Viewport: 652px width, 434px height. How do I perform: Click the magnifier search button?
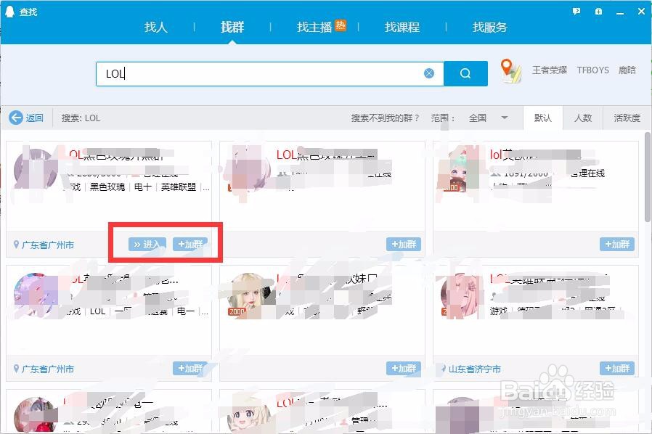coord(465,73)
